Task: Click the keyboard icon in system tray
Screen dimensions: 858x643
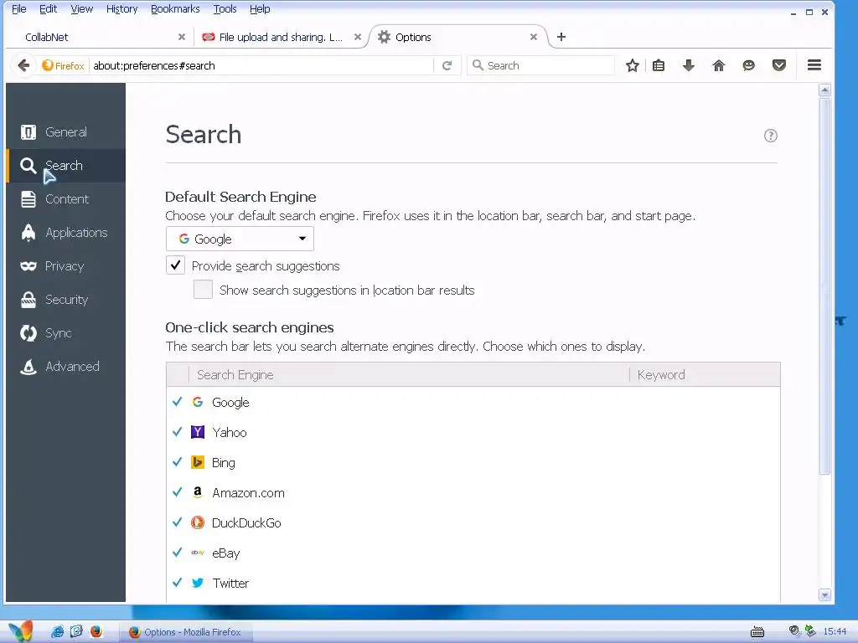Action: pyautogui.click(x=757, y=632)
